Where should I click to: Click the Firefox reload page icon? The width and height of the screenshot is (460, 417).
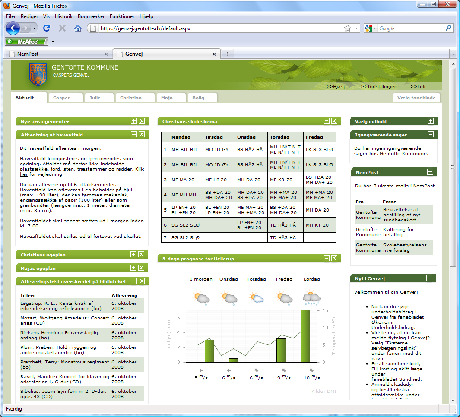(x=47, y=28)
